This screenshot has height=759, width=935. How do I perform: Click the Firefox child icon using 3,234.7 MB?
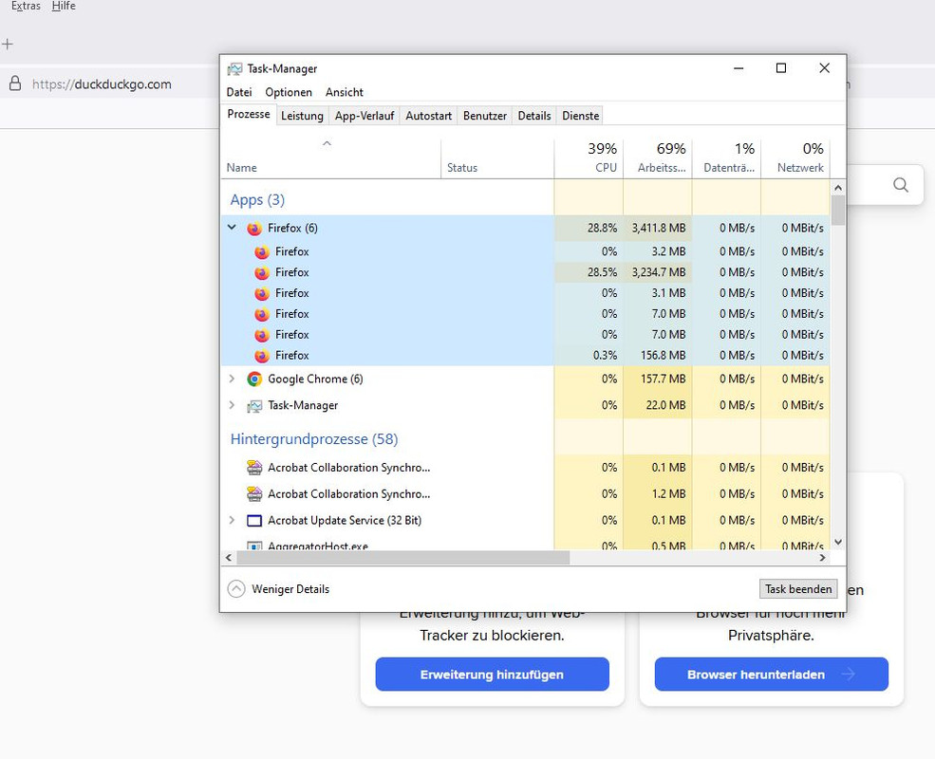click(262, 273)
